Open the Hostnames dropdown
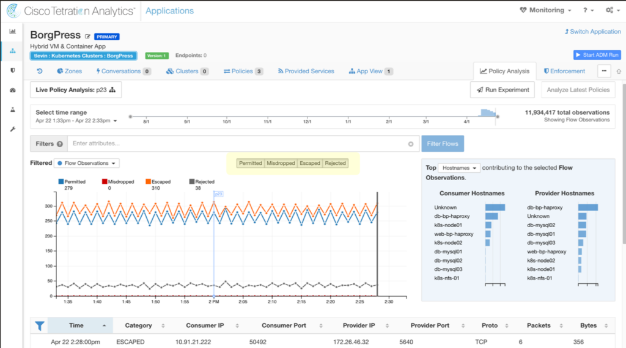Screen dimensions: 626x348 click(459, 168)
